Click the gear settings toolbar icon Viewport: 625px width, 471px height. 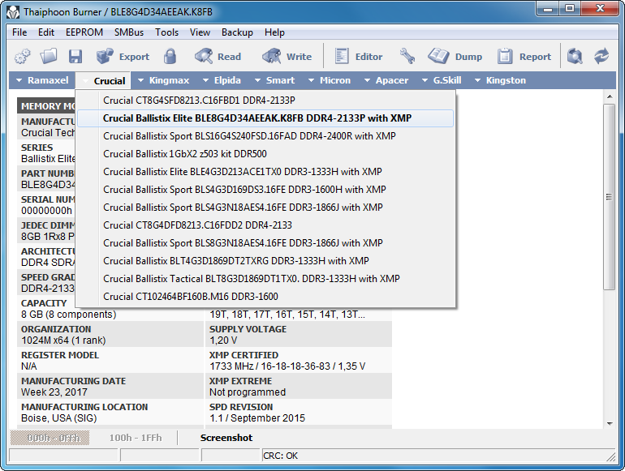tap(23, 57)
